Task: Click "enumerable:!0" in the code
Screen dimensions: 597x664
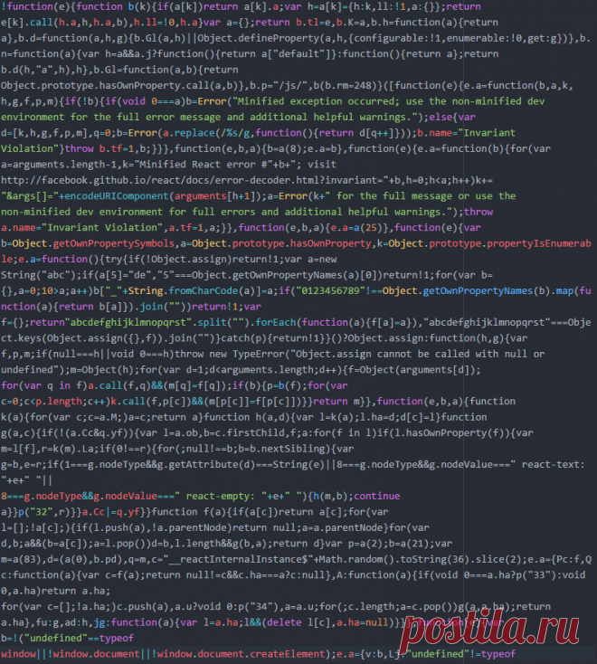Action: 484,38
